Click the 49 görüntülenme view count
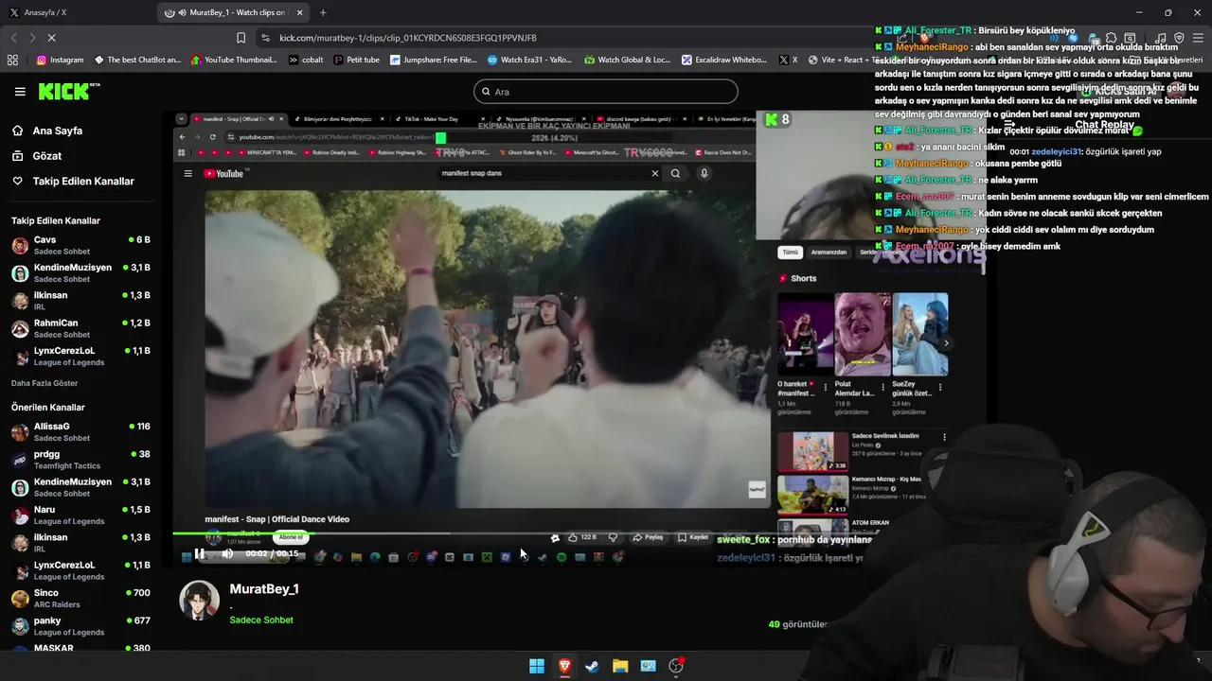The image size is (1212, 681). [797, 624]
